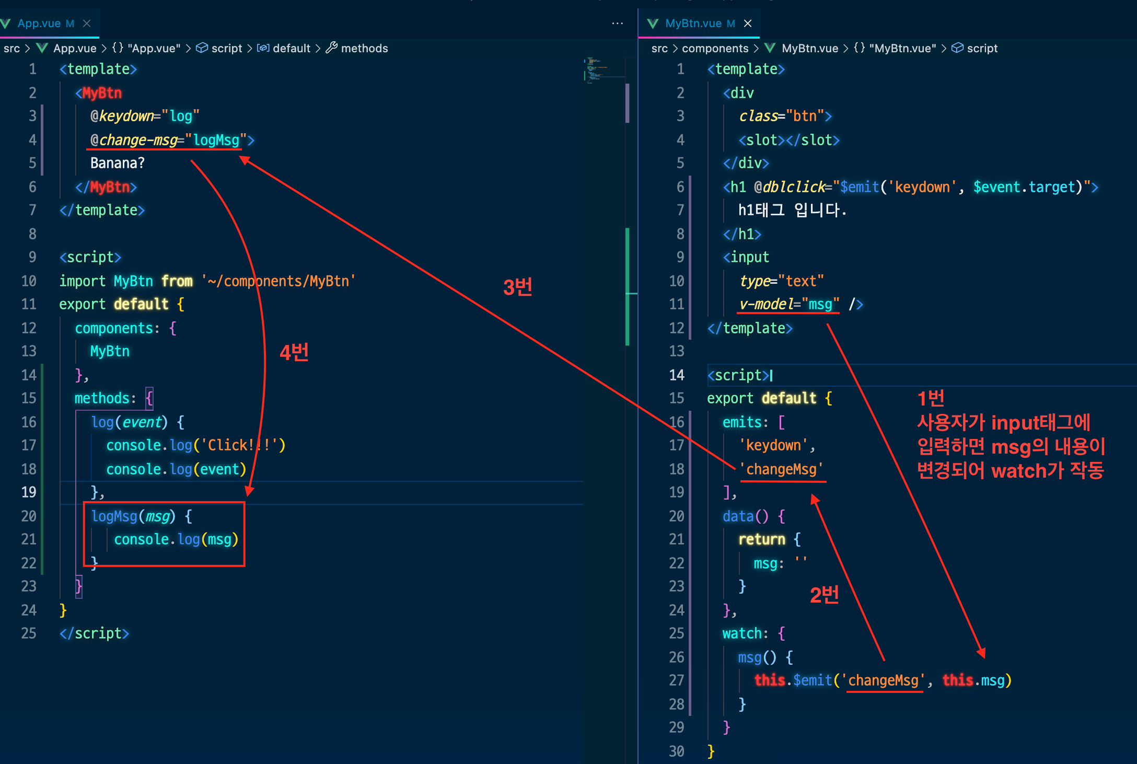Open the components breadcrumb dropdown
Screen dimensions: 1137x764
click(x=715, y=48)
